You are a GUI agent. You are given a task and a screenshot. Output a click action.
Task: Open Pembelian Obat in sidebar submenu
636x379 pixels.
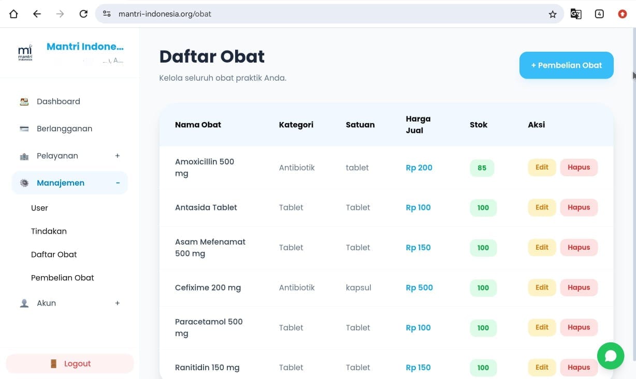[63, 278]
